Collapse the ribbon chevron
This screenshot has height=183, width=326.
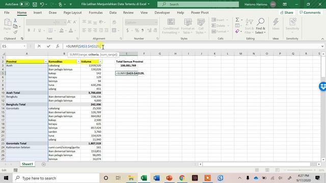pos(322,39)
